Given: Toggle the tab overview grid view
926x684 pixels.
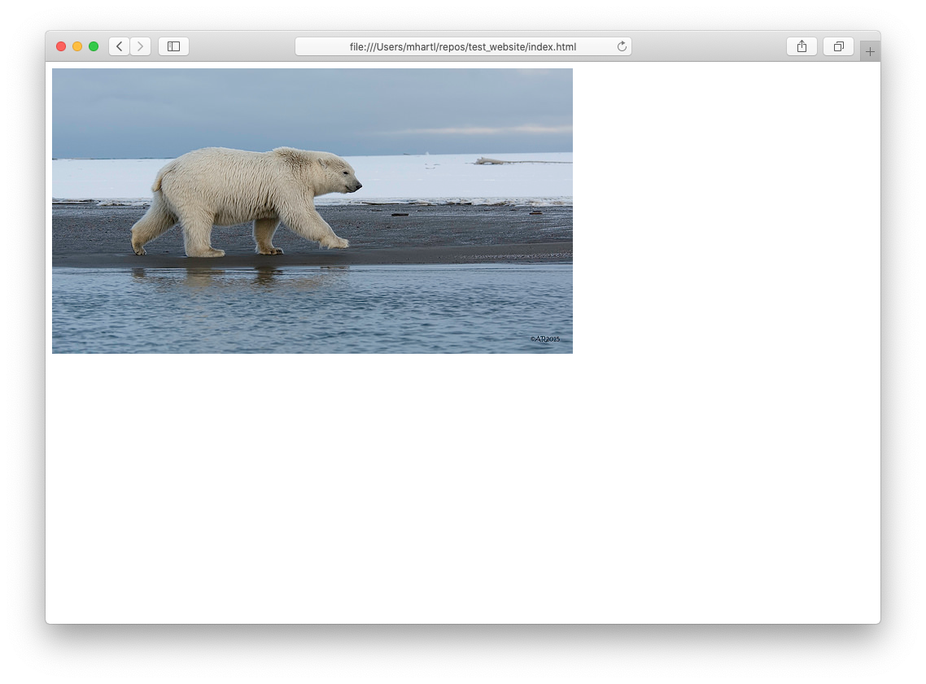Looking at the screenshot, I should point(838,46).
